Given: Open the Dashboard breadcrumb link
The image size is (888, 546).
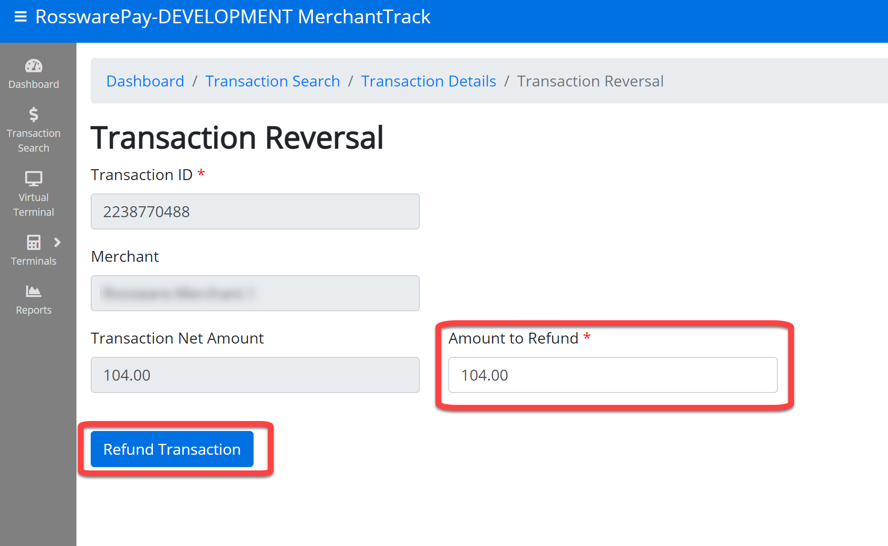Looking at the screenshot, I should 145,81.
